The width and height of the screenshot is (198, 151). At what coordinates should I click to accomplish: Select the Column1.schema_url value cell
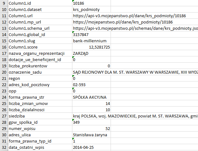tap(135, 28)
